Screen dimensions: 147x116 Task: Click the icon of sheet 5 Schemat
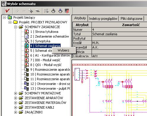(x=27, y=51)
